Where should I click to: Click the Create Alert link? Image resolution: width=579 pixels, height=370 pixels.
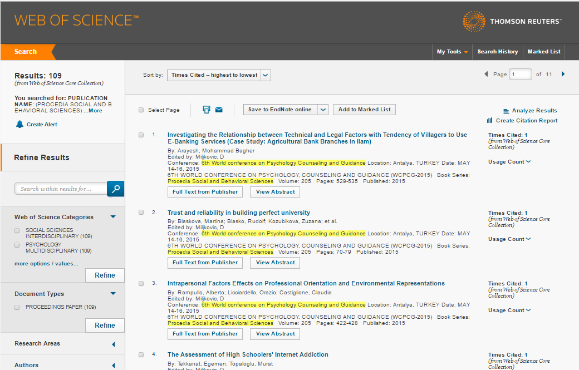point(42,125)
